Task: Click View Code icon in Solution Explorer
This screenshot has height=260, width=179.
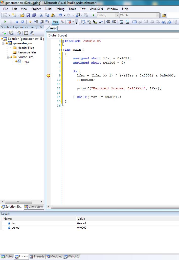Action: click(26, 33)
